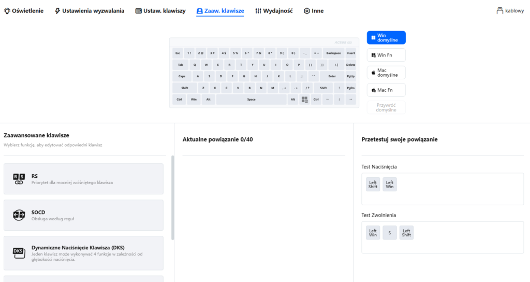The width and height of the screenshot is (530, 282).
Task: Select the Tab key on keyboard preview
Action: (x=181, y=65)
